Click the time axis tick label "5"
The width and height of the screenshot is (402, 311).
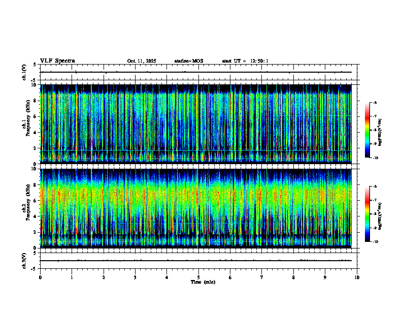tap(198, 277)
